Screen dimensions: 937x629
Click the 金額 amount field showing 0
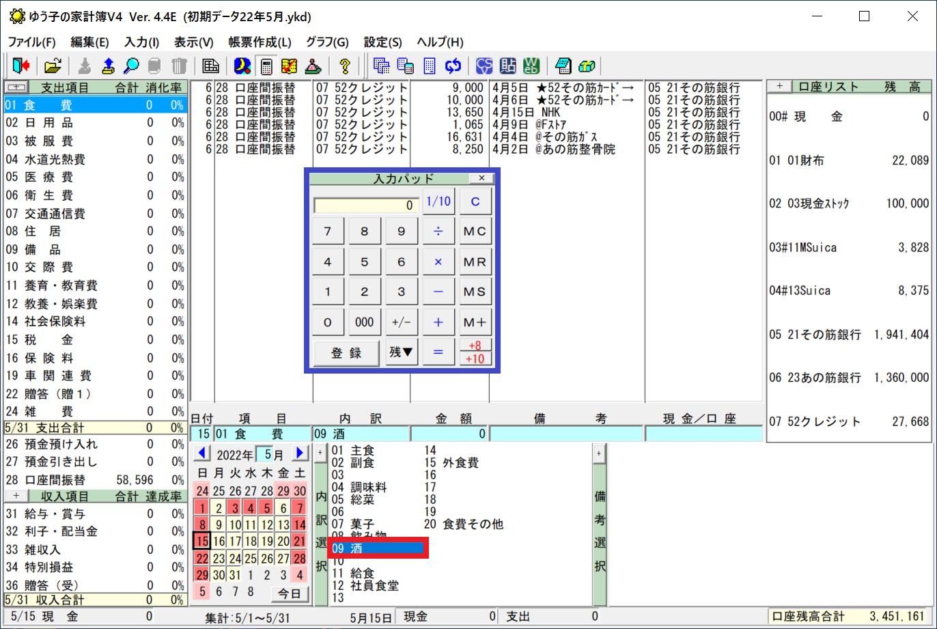pyautogui.click(x=449, y=434)
